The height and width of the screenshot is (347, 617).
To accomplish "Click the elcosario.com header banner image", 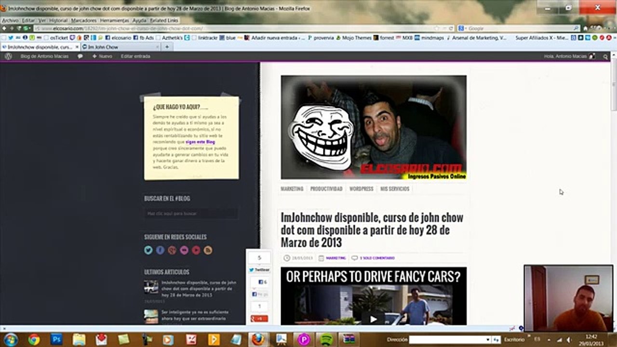I will pos(374,128).
